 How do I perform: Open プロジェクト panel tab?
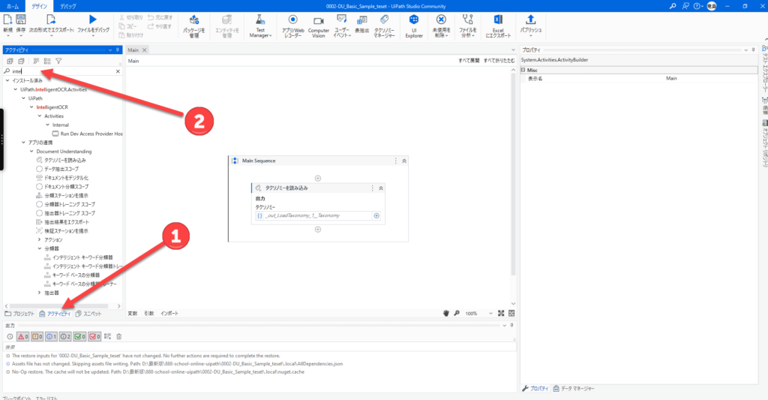[19, 314]
